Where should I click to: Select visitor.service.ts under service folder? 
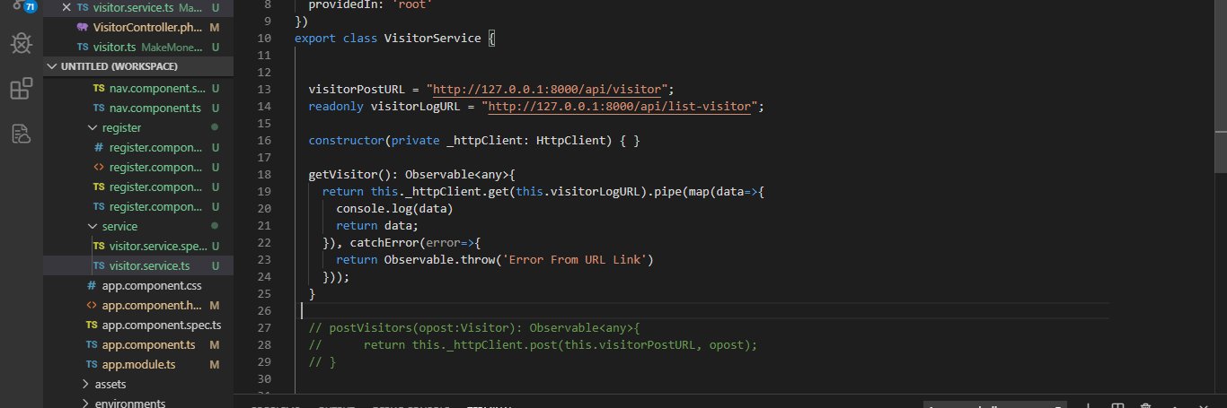click(x=138, y=266)
